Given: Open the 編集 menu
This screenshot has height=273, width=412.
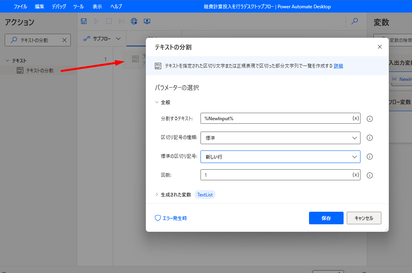Looking at the screenshot, I should tap(39, 6).
